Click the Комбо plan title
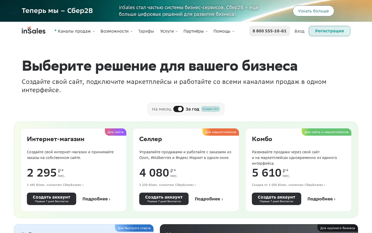Viewport: 372px width, 233px height. click(x=262, y=139)
